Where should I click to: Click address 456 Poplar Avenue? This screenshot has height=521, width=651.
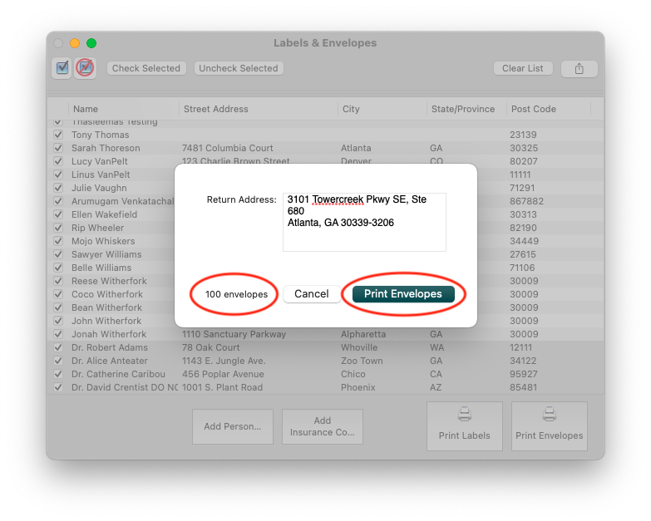tap(223, 374)
